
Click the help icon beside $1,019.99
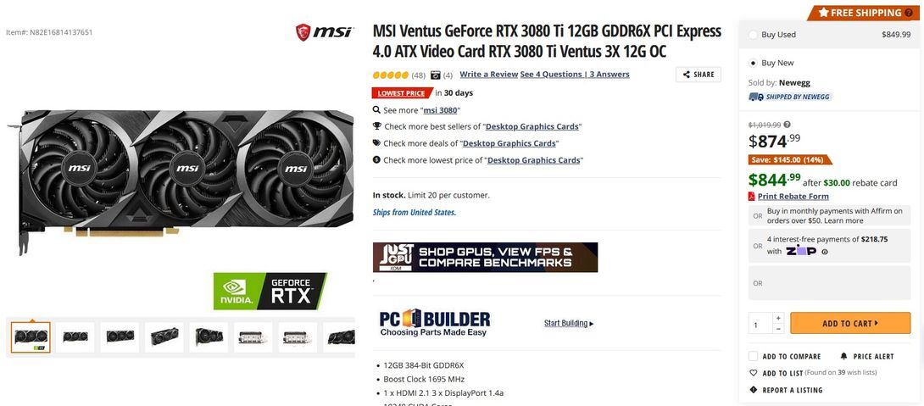[788, 125]
